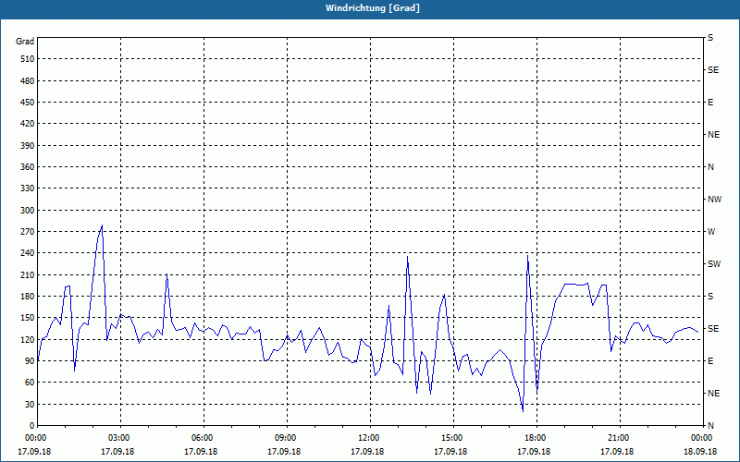Screen dimensions: 740x462
Task: Pick the 21:00 time label
Action: pos(616,438)
